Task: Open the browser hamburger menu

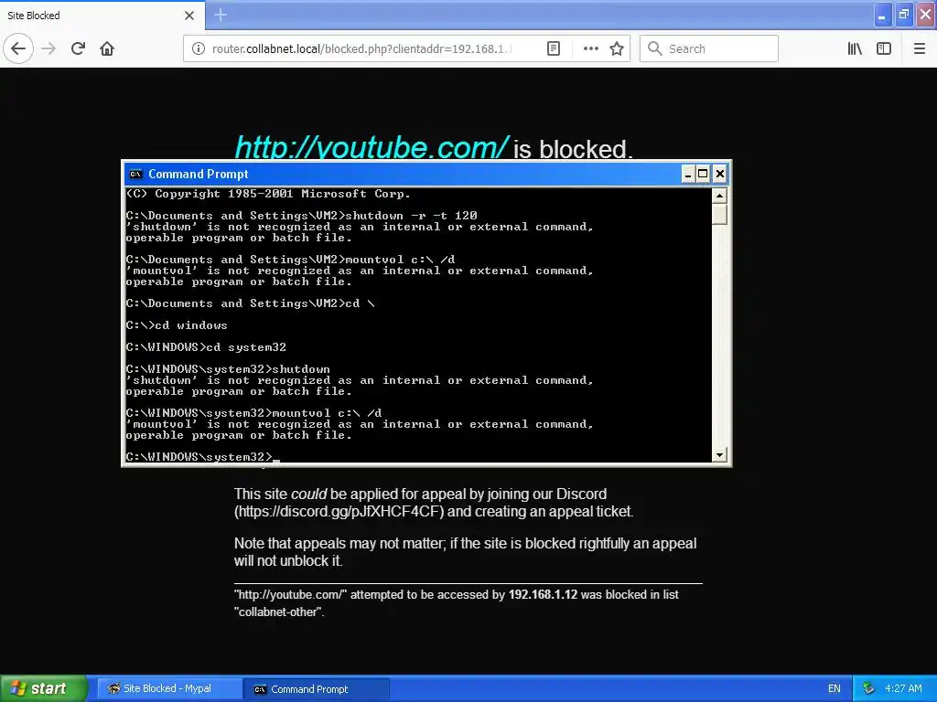Action: coord(919,48)
